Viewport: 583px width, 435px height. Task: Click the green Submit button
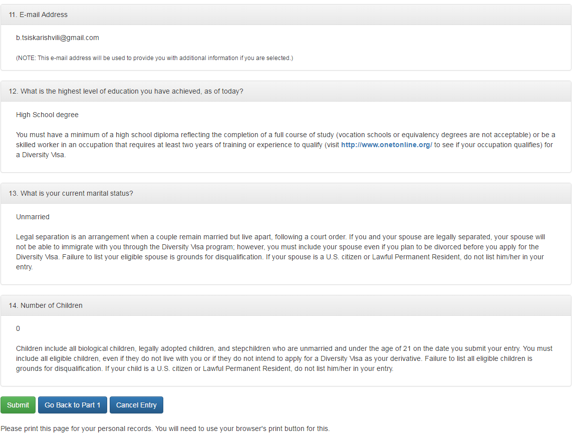[18, 405]
